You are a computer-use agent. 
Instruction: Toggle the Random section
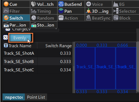[x=44, y=18]
